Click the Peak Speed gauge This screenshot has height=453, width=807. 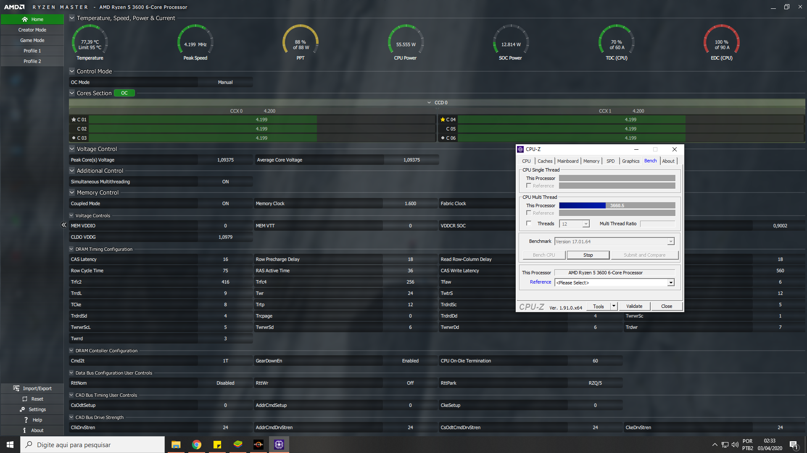click(195, 42)
